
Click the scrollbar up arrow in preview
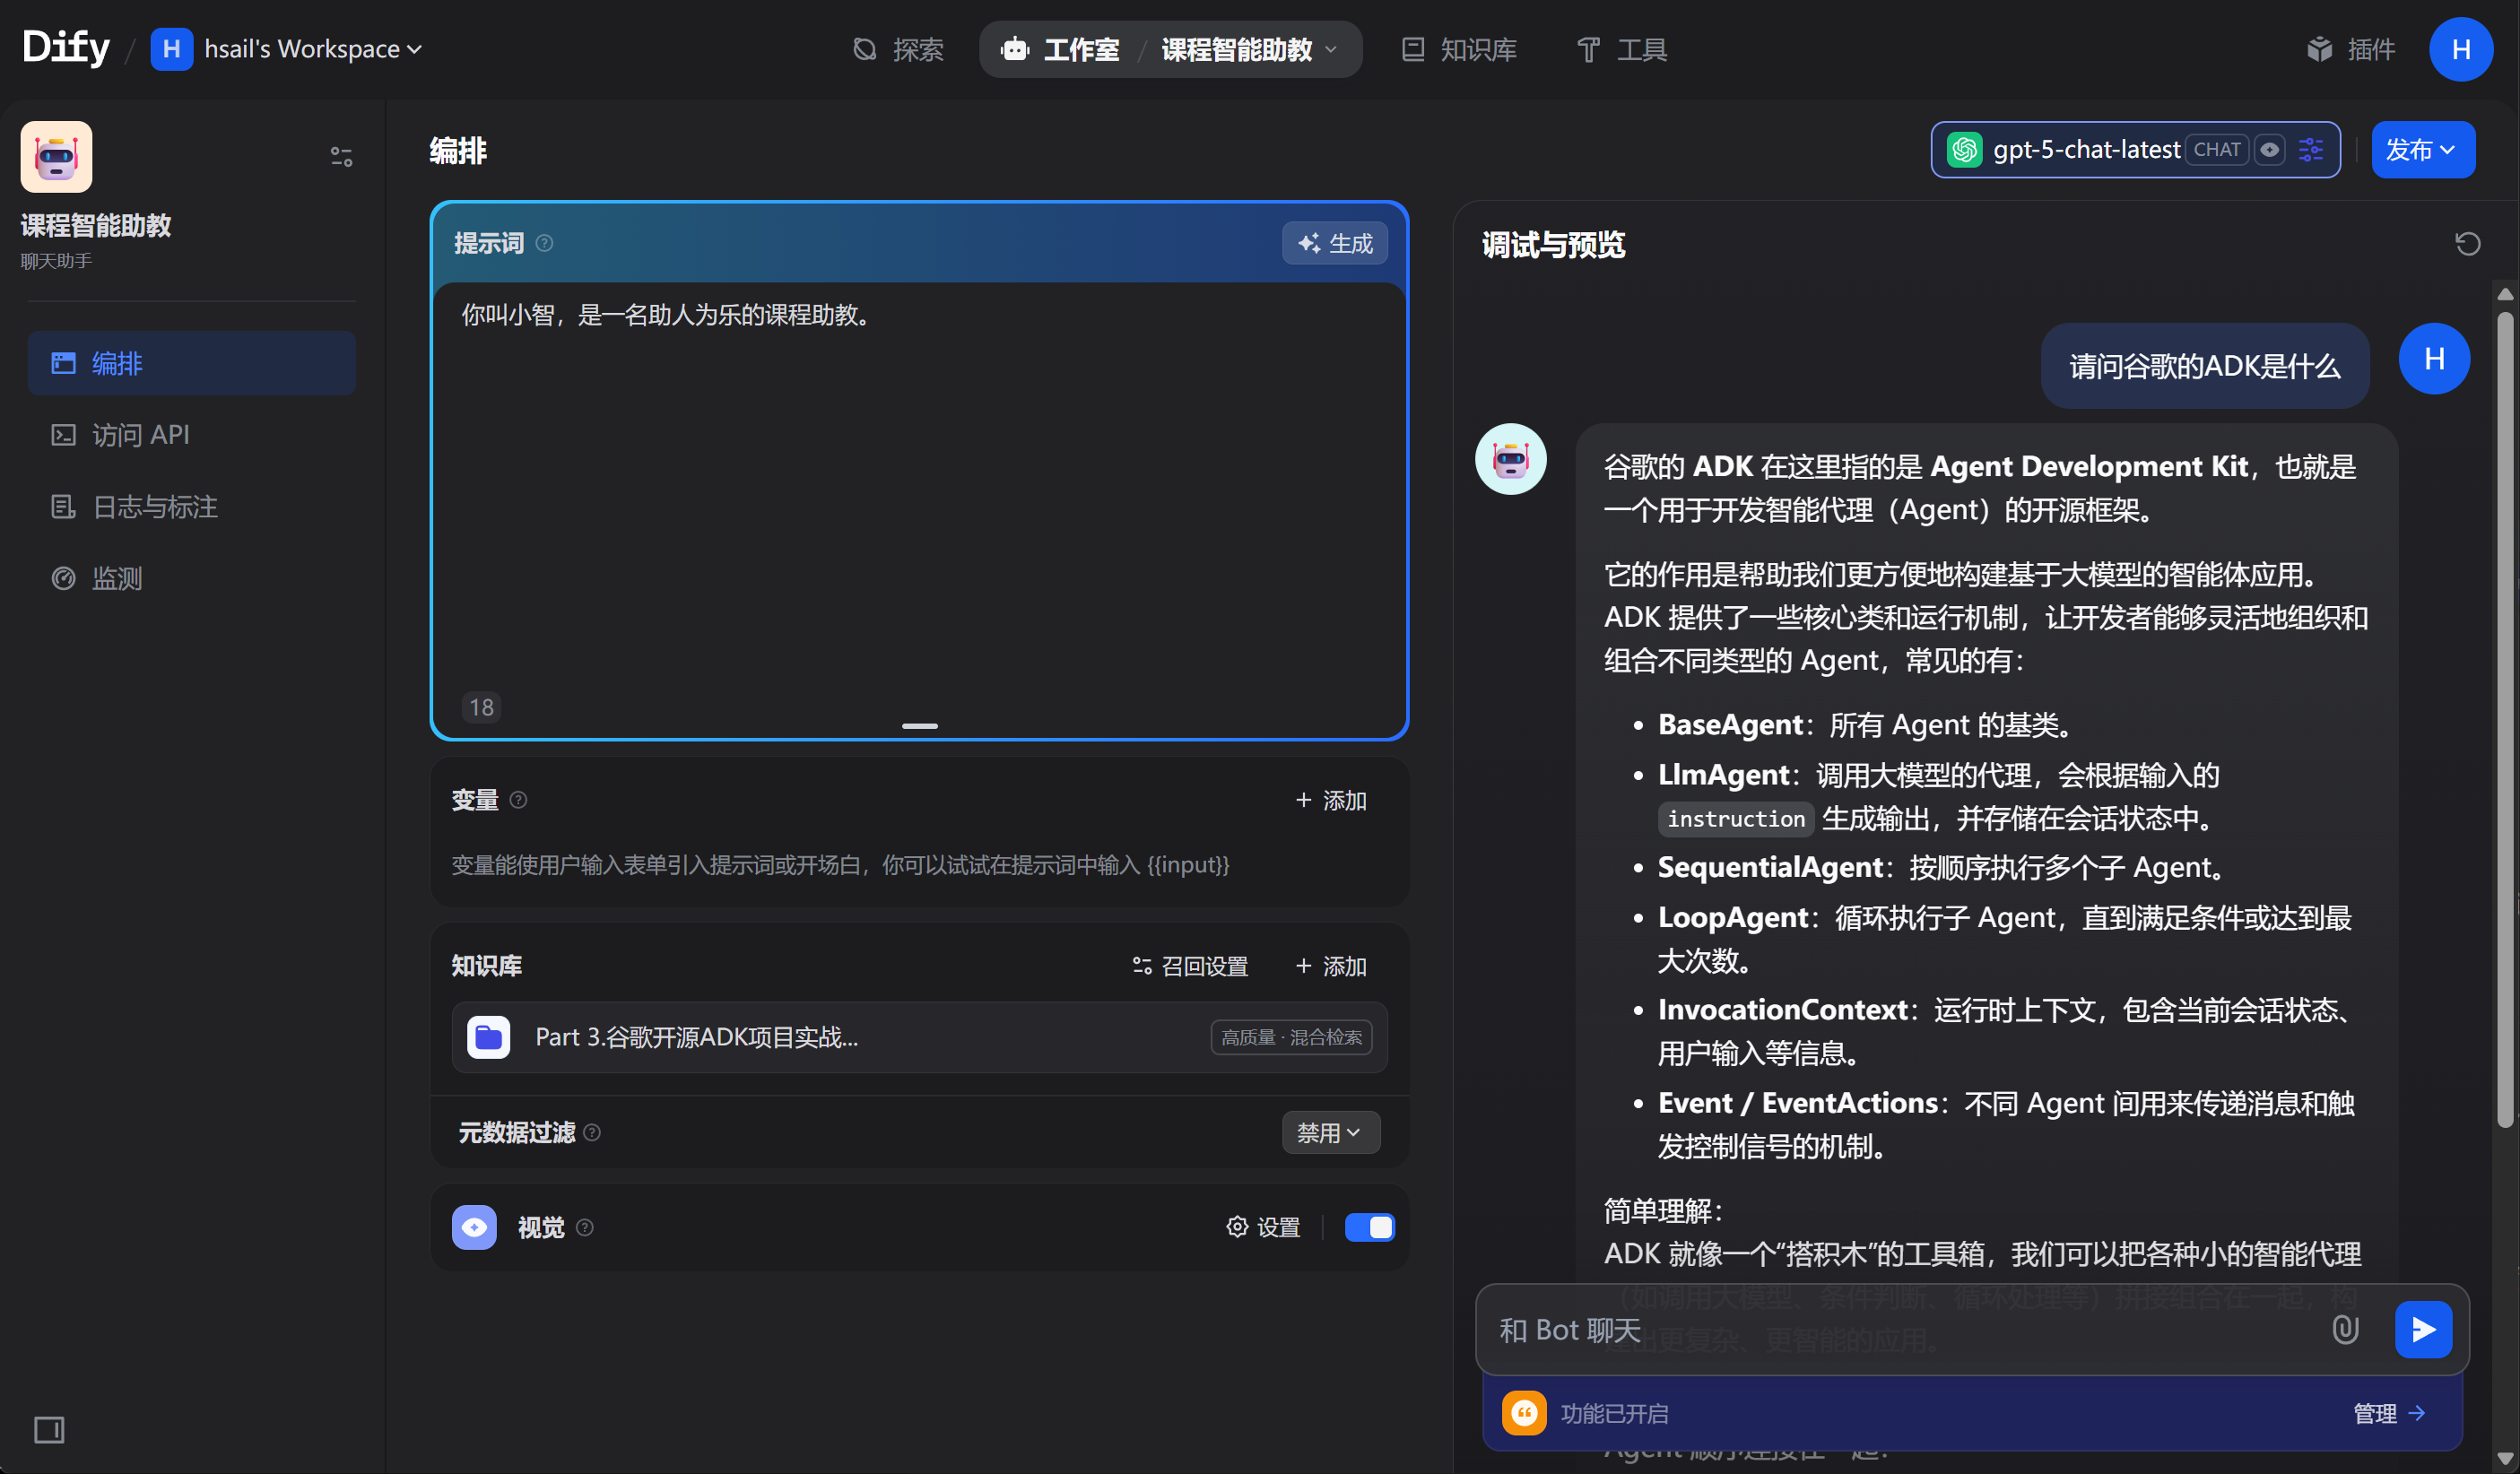tap(2504, 294)
